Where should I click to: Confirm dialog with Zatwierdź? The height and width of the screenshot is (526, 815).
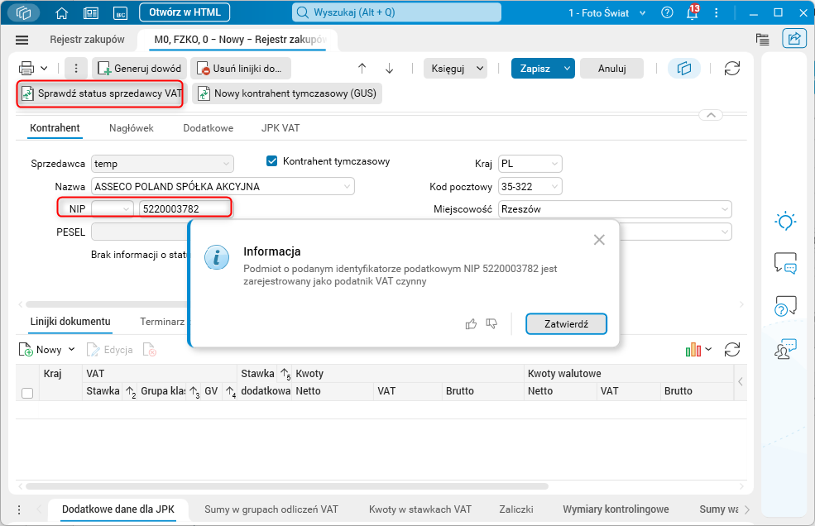pyautogui.click(x=566, y=324)
